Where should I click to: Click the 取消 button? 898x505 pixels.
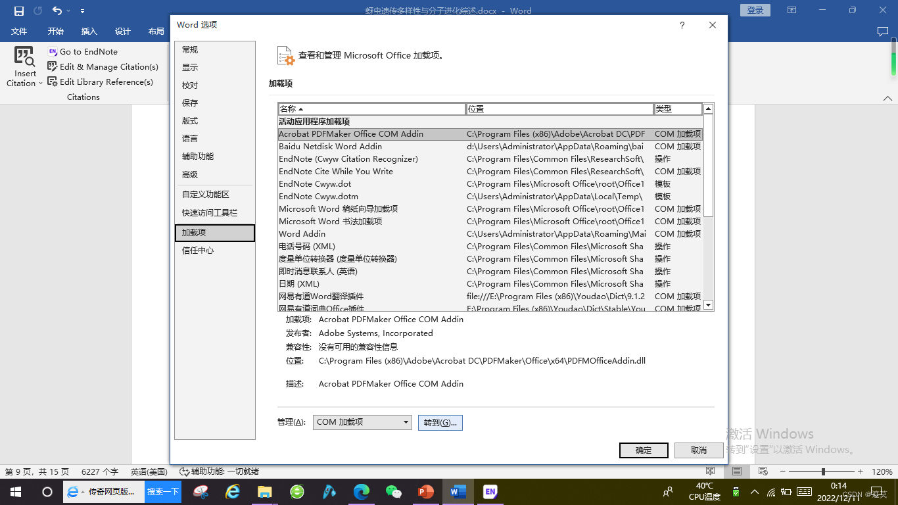click(699, 450)
